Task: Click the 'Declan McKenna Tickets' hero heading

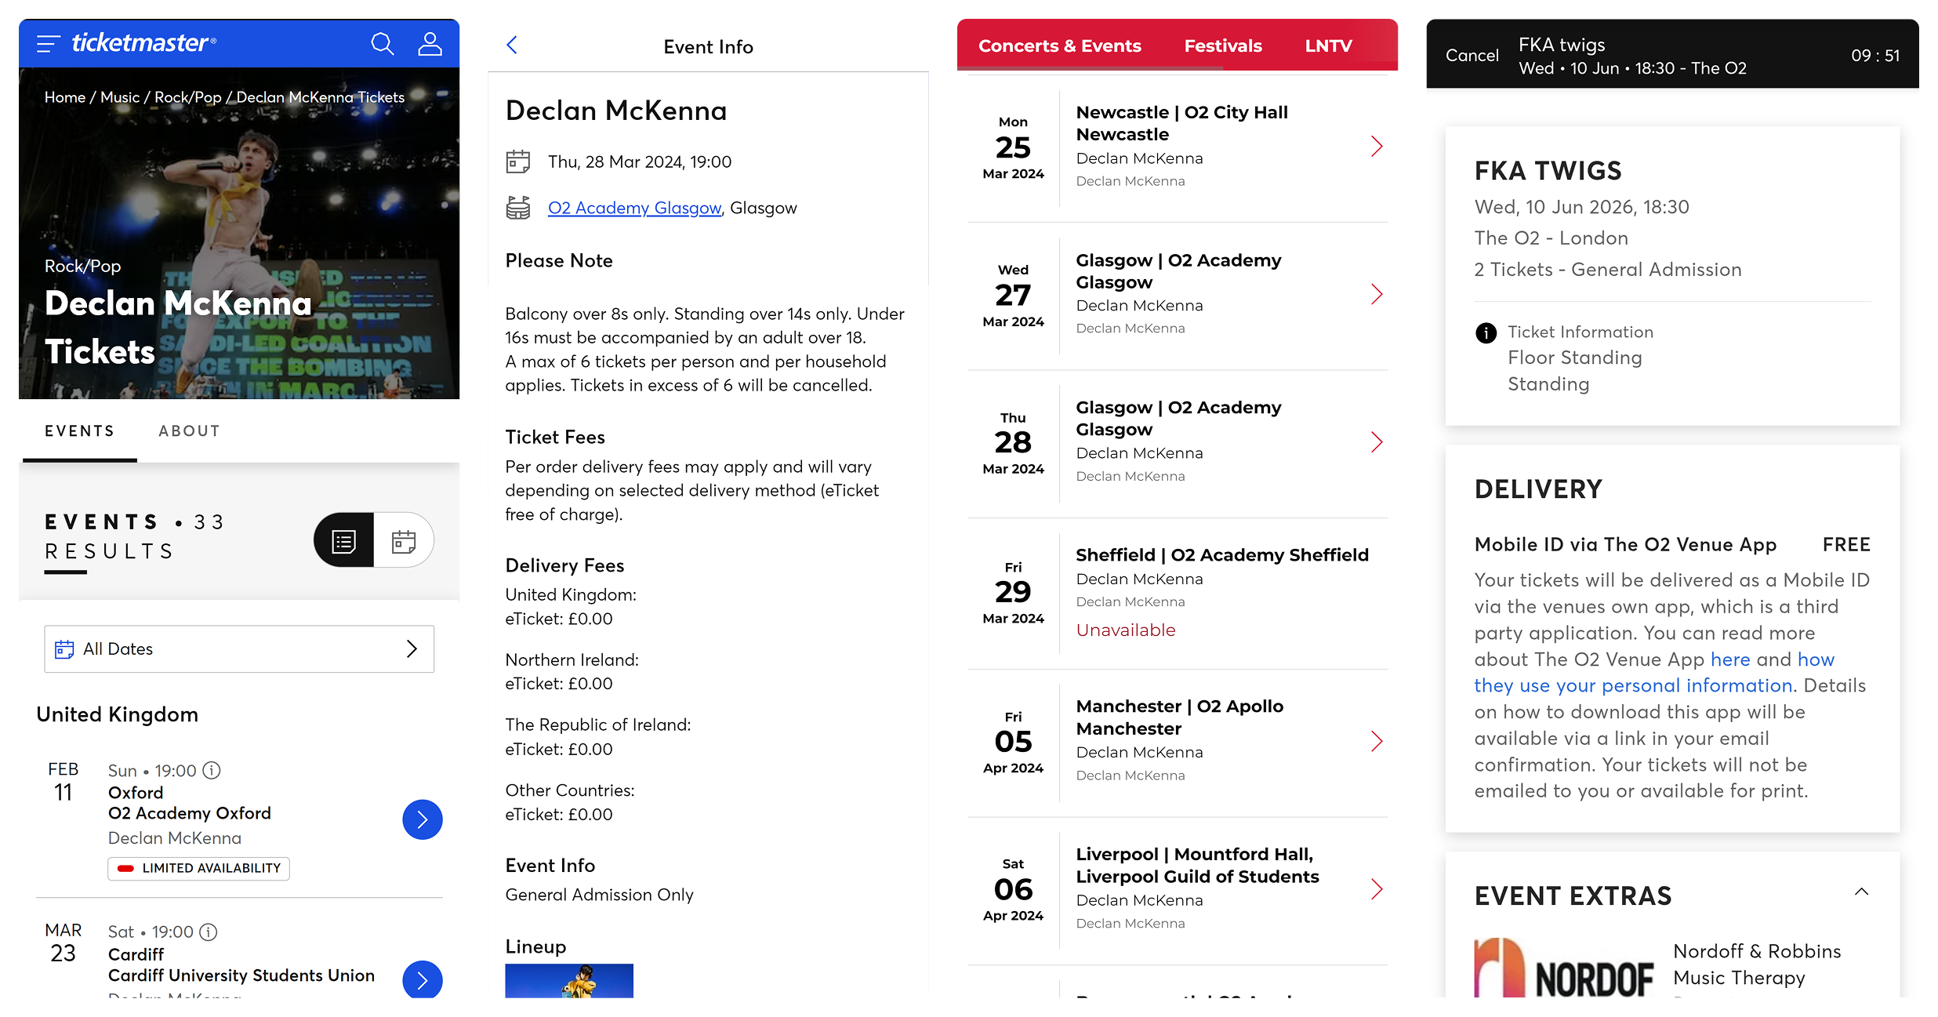Action: click(178, 328)
